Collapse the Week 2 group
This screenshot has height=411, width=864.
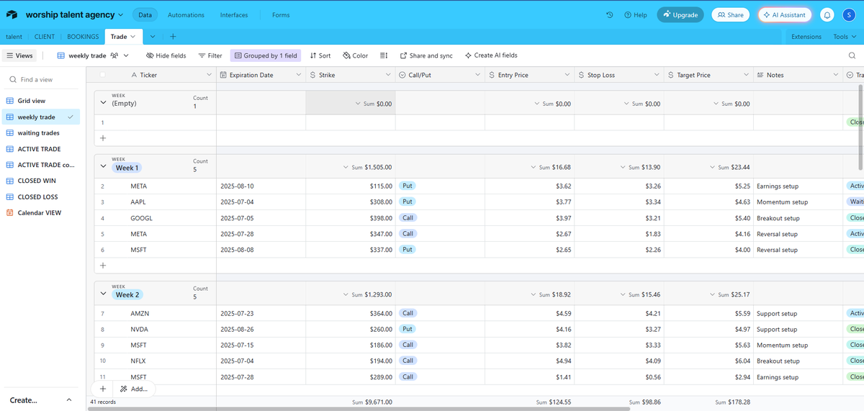[x=103, y=295]
